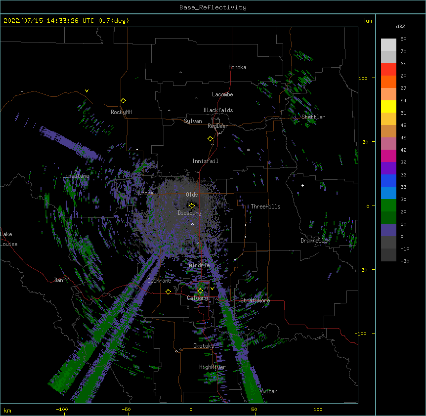Click the yellow diamond marker above Calgary

[200, 291]
